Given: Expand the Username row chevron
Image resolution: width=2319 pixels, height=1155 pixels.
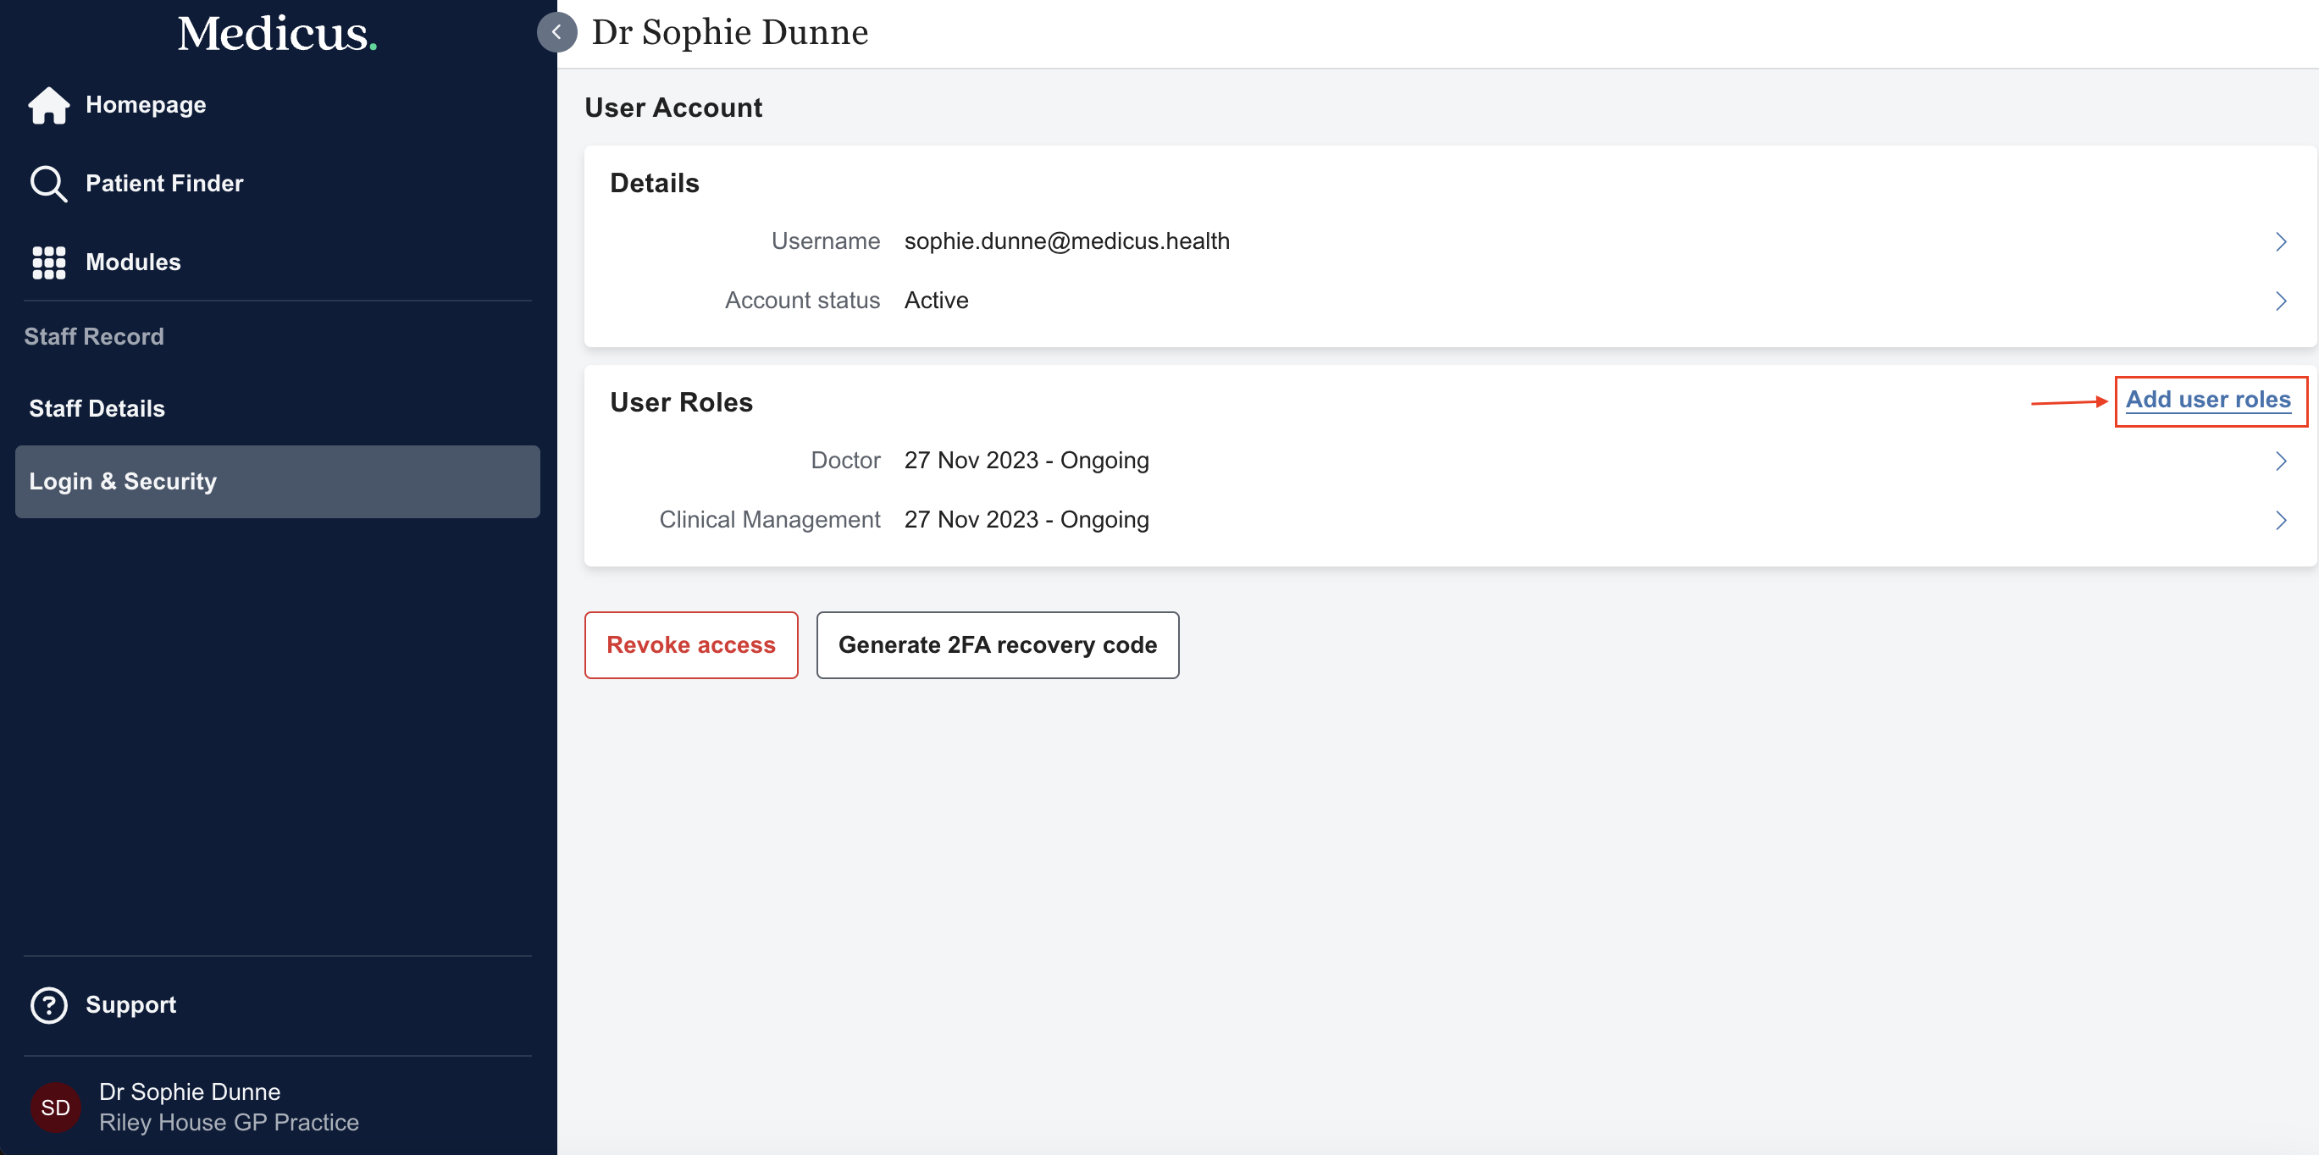Looking at the screenshot, I should click(x=2280, y=241).
